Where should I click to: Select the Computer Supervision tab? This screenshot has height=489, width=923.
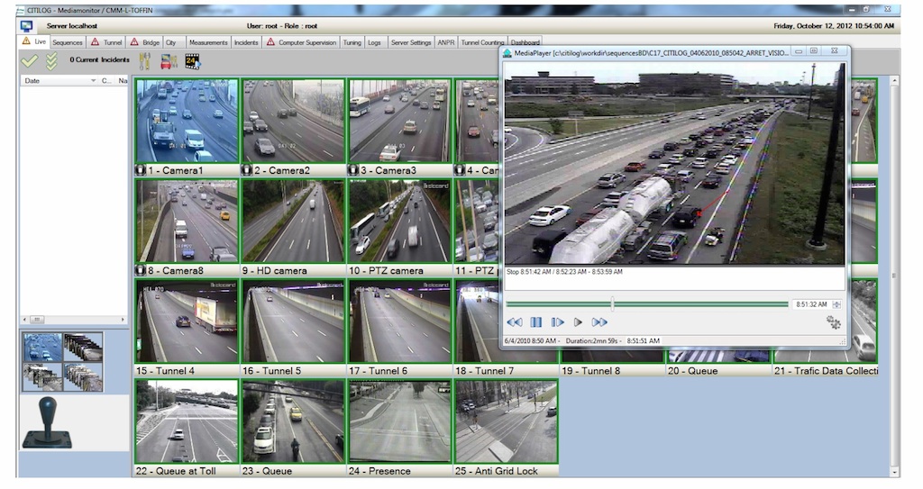pos(306,42)
